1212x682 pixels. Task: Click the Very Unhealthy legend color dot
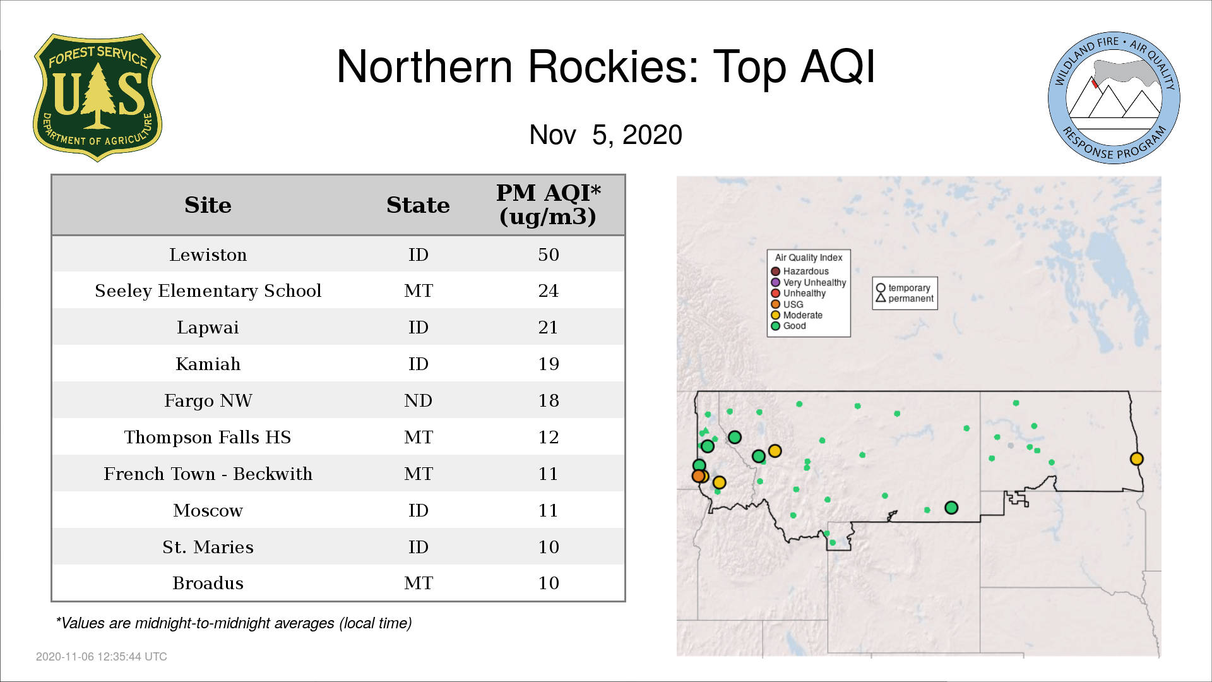[776, 282]
